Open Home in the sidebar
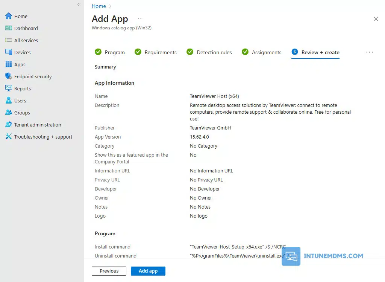The height and width of the screenshot is (282, 385). point(21,16)
